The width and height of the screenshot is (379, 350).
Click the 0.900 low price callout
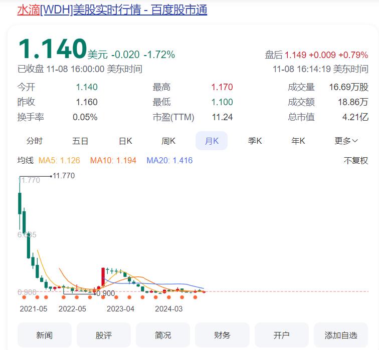coord(106,293)
